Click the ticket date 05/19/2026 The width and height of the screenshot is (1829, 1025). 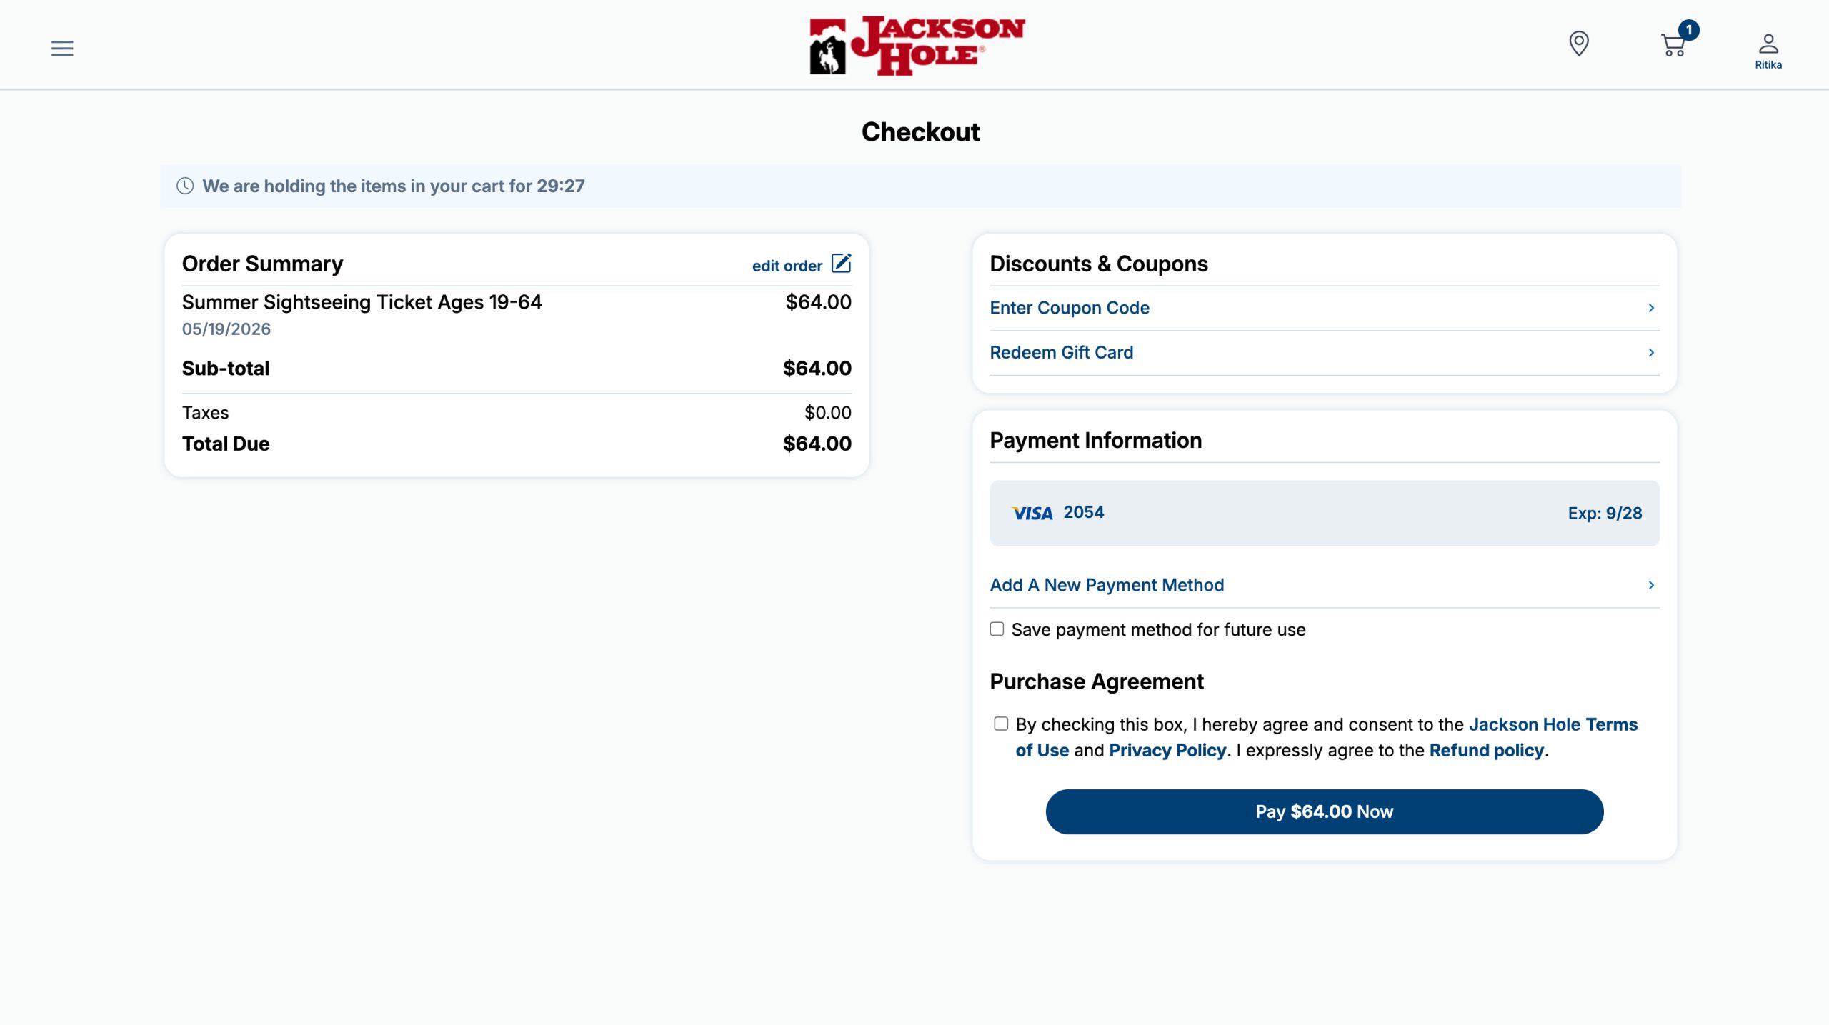(x=226, y=329)
